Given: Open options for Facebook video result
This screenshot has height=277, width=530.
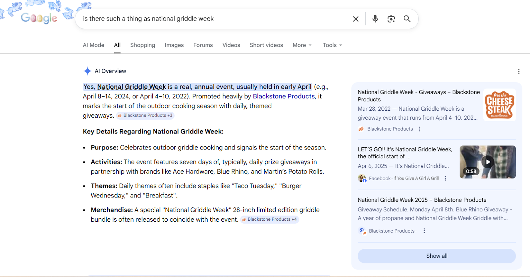Looking at the screenshot, I should coord(445,178).
